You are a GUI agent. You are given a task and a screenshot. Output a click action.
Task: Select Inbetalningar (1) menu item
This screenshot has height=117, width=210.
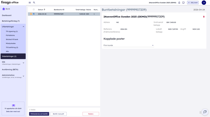(13, 56)
